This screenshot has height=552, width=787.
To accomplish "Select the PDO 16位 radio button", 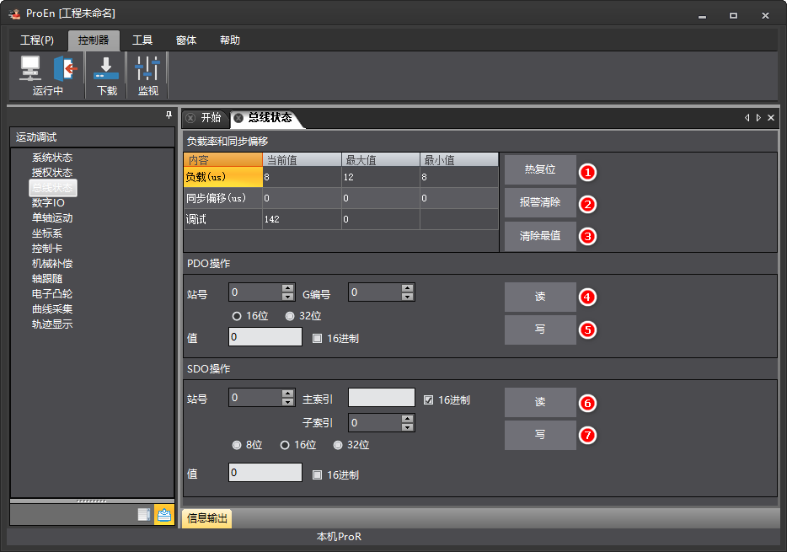I will click(237, 316).
